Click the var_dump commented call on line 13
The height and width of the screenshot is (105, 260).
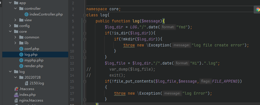point(132,69)
